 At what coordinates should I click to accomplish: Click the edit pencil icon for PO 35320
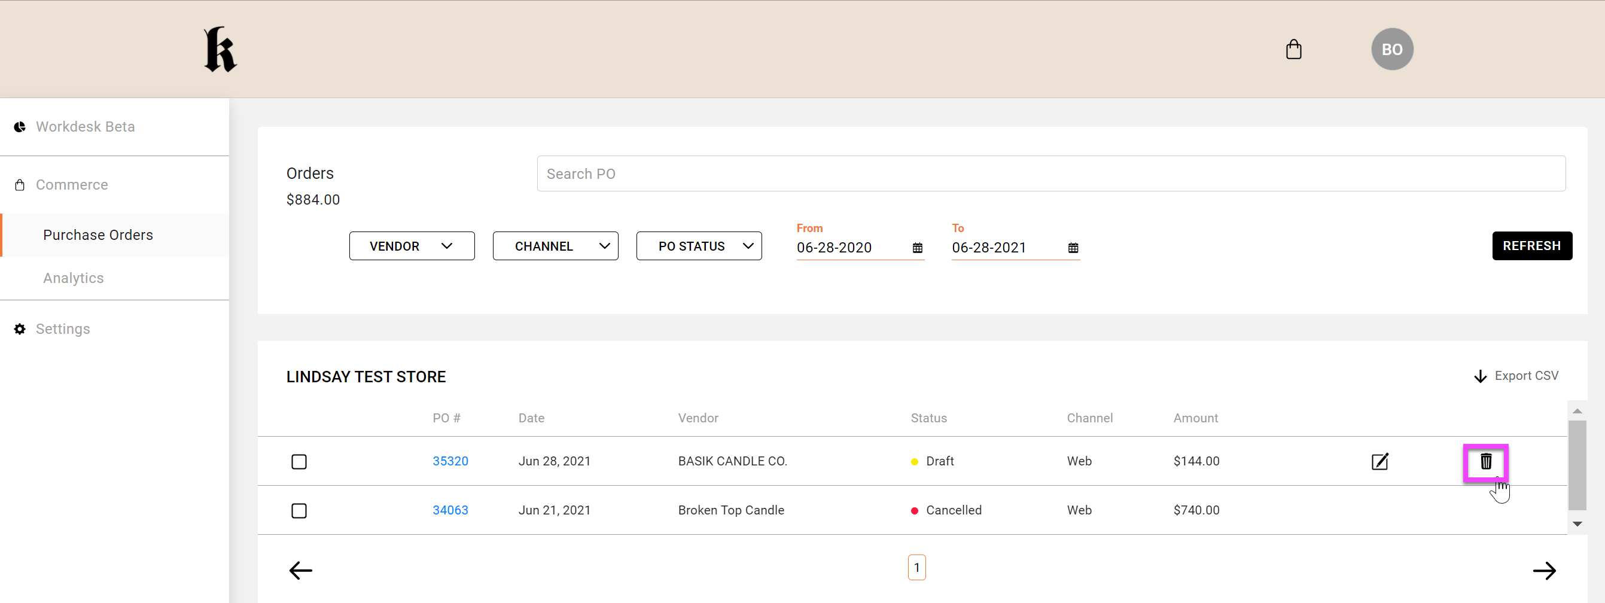pyautogui.click(x=1379, y=462)
